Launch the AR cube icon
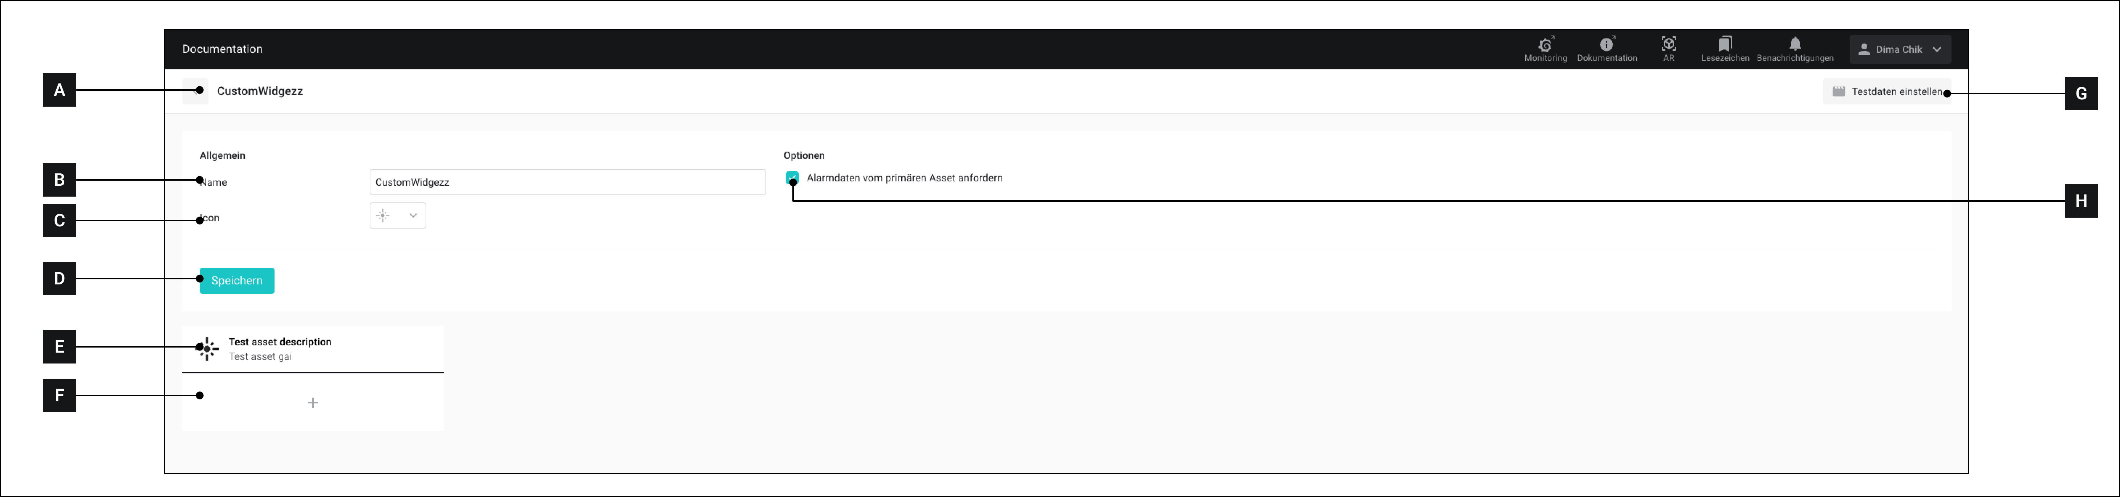Viewport: 2120px width, 497px height. [x=1668, y=44]
